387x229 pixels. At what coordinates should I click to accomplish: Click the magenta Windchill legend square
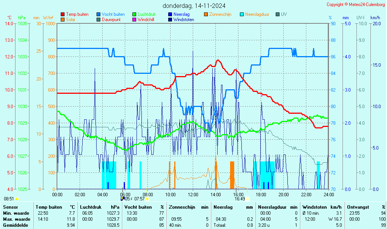click(x=134, y=20)
